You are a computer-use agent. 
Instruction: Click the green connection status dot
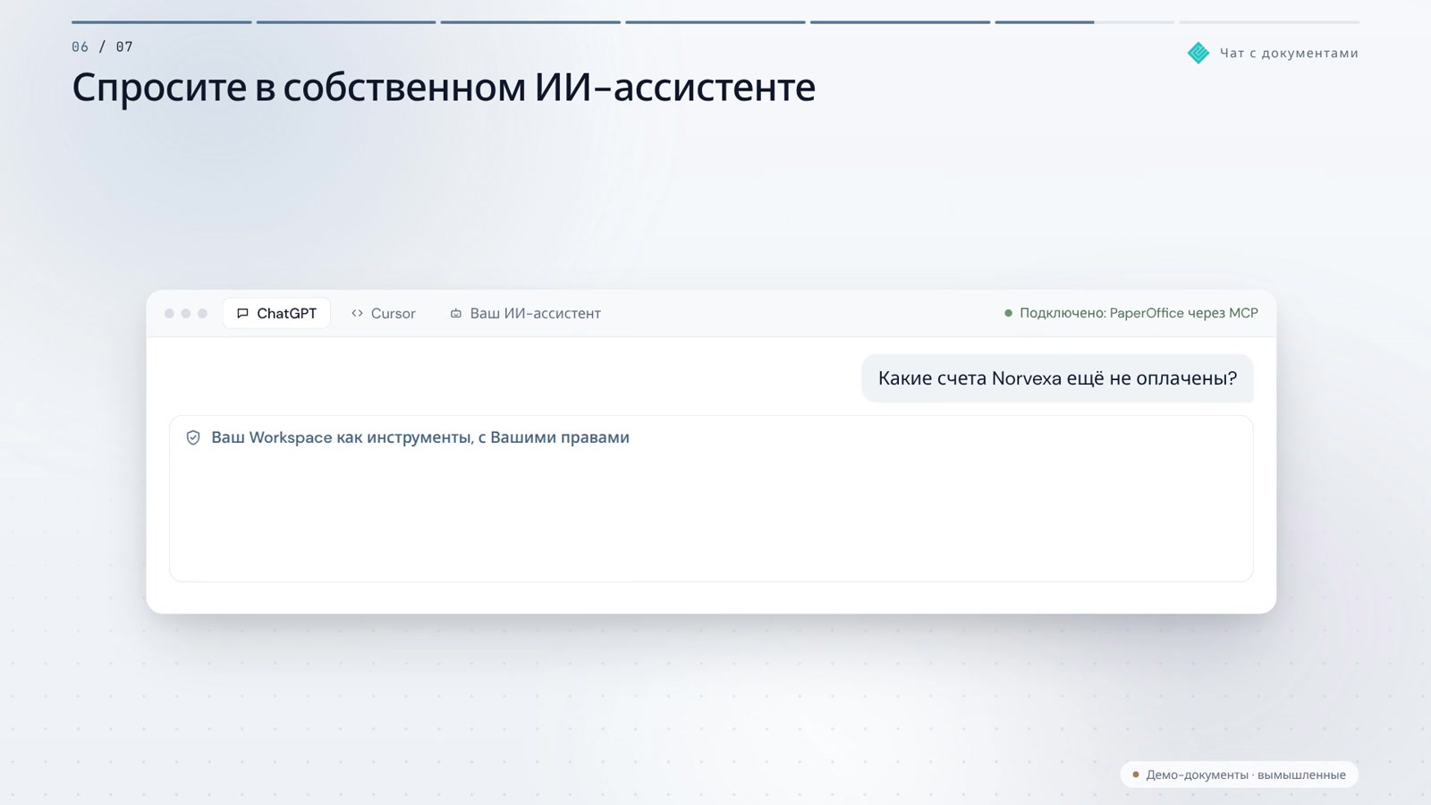pyautogui.click(x=1008, y=313)
